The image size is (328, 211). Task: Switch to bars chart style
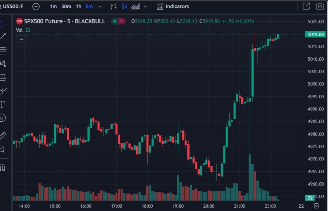click(113, 7)
